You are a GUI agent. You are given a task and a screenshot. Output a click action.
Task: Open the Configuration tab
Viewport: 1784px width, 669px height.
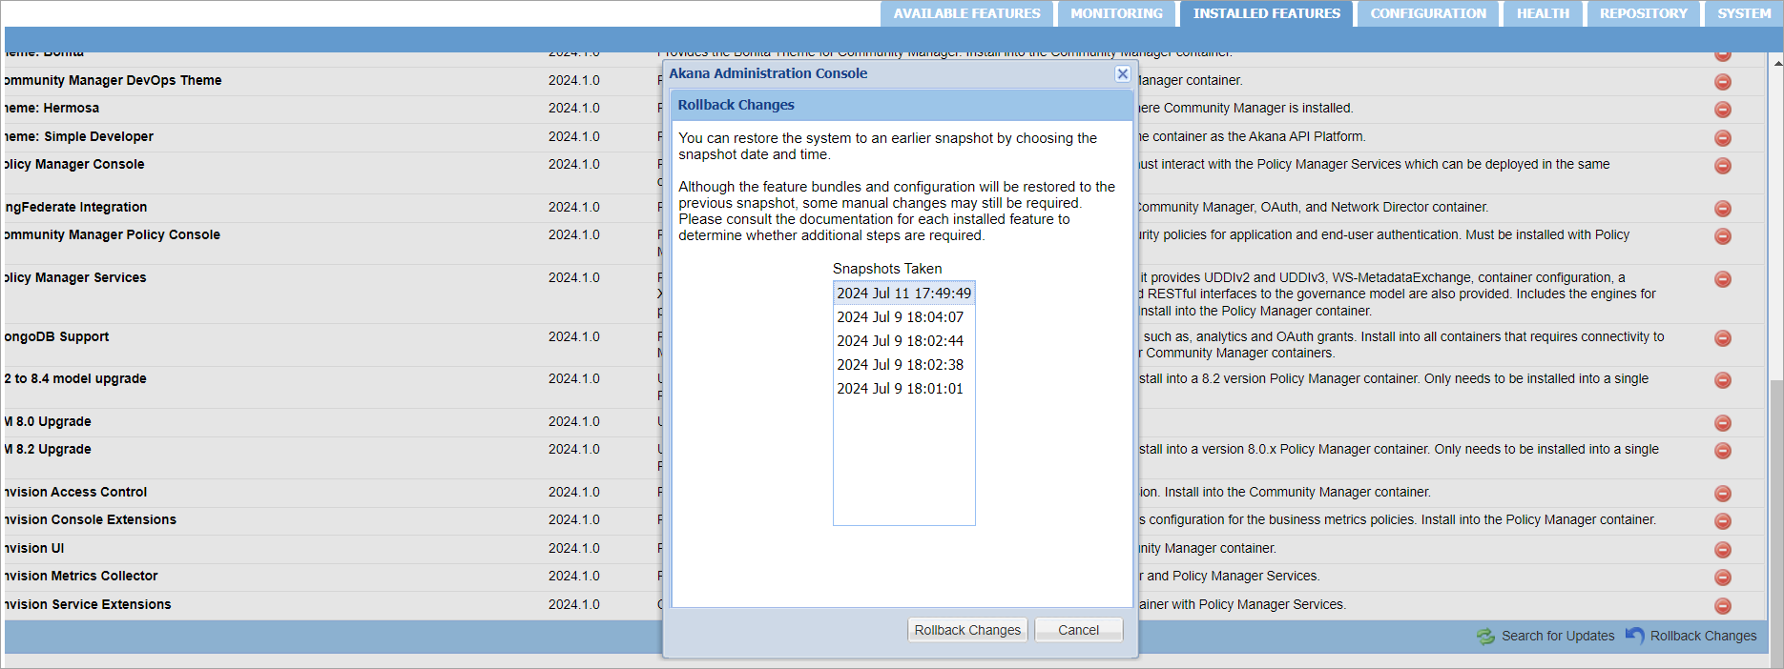click(x=1427, y=14)
